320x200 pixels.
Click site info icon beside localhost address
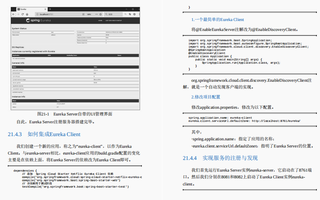click(x=37, y=14)
